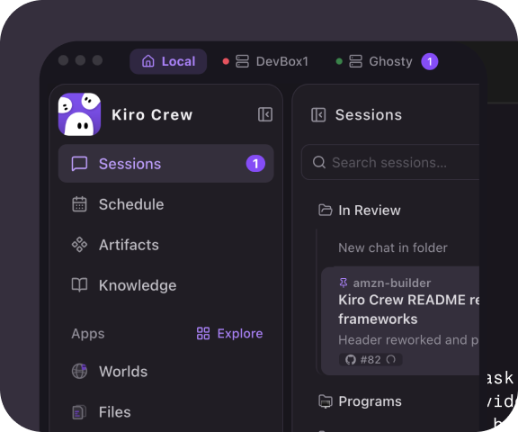
Task: Click the Kiro Crew ghost logo
Action: coord(80,114)
